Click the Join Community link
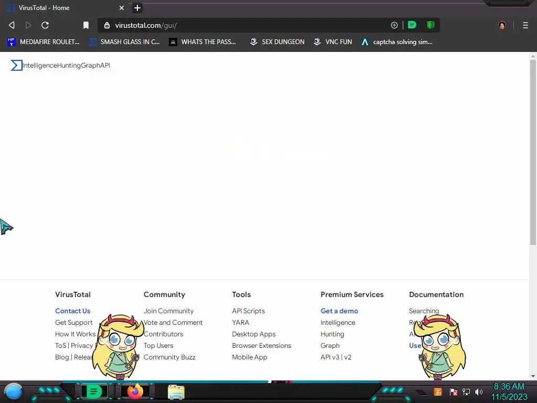This screenshot has height=403, width=537. [168, 311]
